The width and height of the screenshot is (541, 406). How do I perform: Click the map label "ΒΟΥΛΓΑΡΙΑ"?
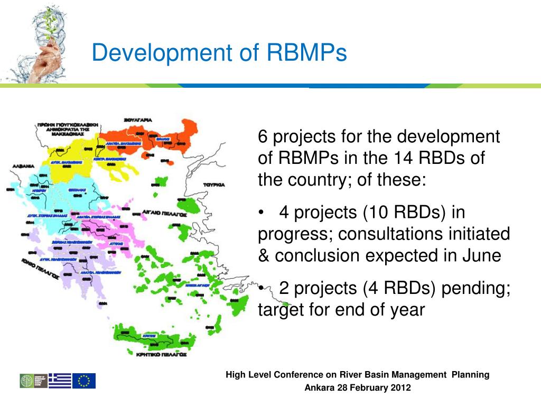tap(138, 120)
